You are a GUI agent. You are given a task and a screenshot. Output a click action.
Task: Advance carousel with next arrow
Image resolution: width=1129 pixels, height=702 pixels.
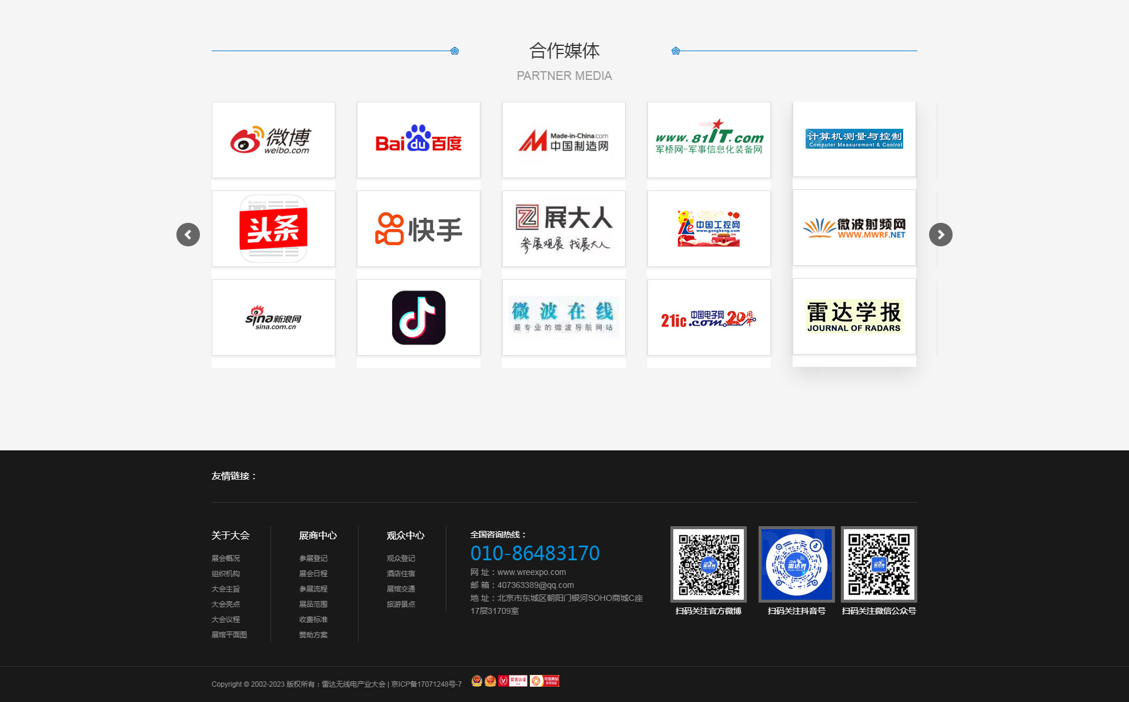[x=940, y=235]
